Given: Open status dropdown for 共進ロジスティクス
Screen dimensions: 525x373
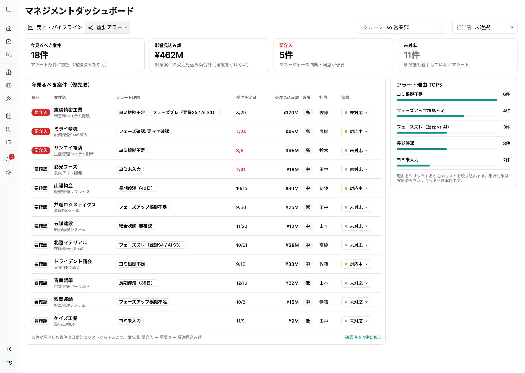Looking at the screenshot, I should click(x=356, y=207).
